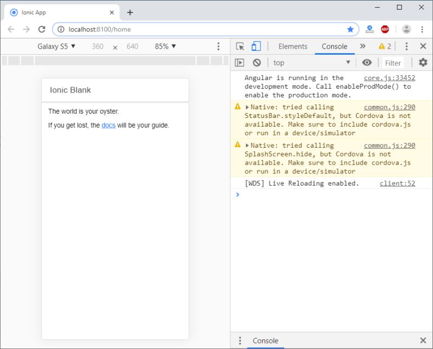Image resolution: width=433 pixels, height=349 pixels.
Task: Open console settings gear icon
Action: tap(423, 62)
